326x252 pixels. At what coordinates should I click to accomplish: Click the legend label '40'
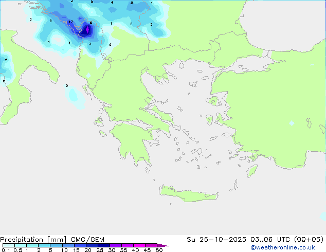pos(135,250)
